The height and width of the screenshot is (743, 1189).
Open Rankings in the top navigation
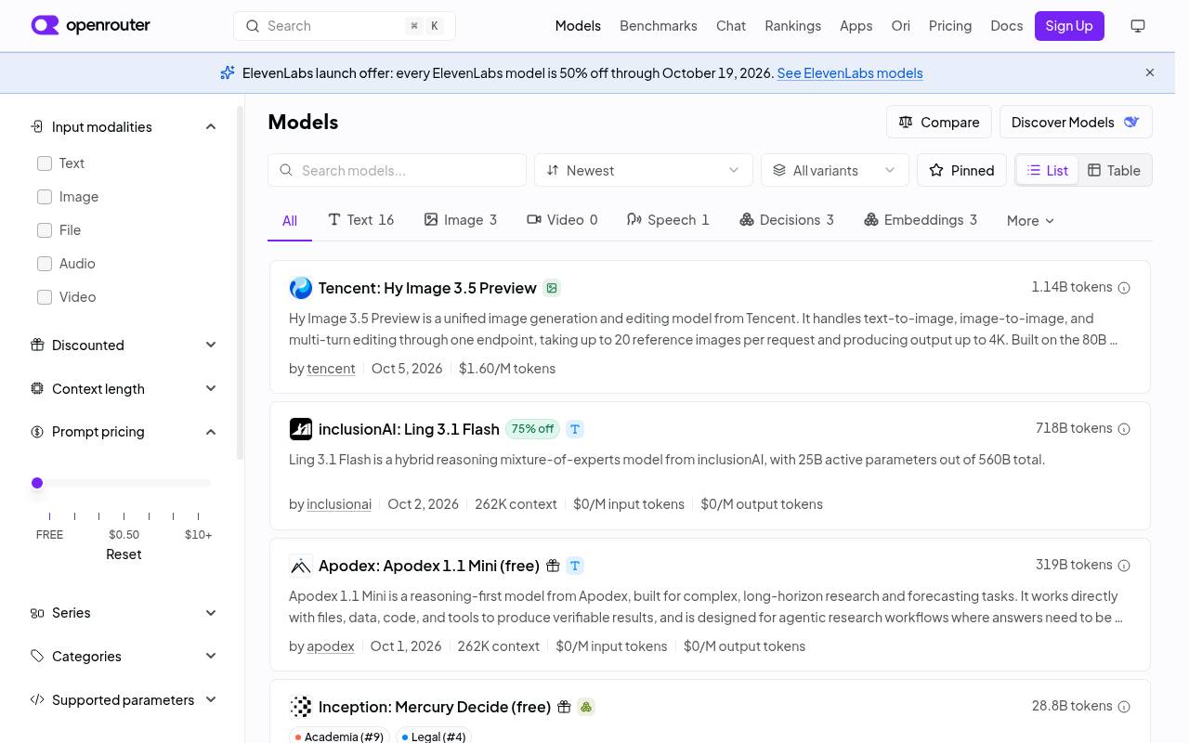click(x=792, y=26)
